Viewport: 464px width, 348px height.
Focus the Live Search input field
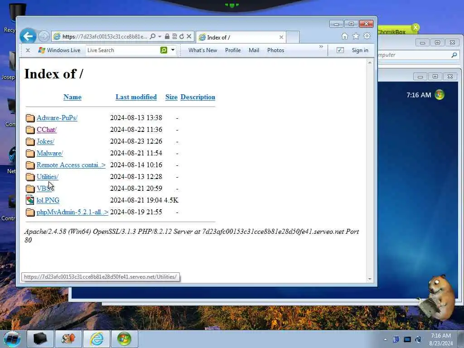(122, 50)
